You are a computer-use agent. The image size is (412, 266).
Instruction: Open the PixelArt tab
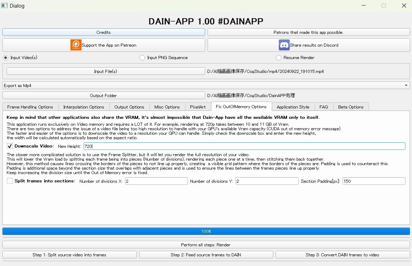tap(198, 107)
